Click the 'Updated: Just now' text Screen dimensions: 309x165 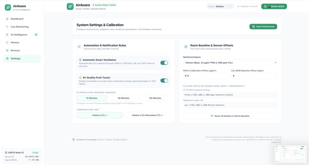coord(249,7)
